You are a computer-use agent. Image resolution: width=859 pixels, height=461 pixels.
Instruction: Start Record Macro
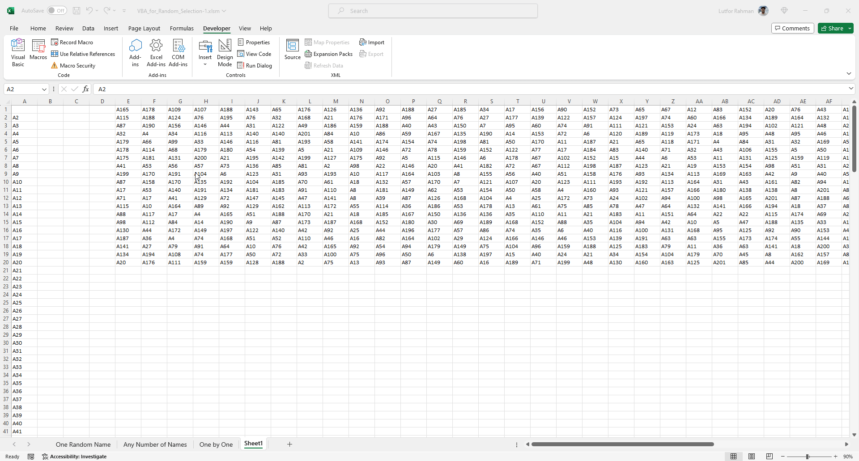[72, 42]
